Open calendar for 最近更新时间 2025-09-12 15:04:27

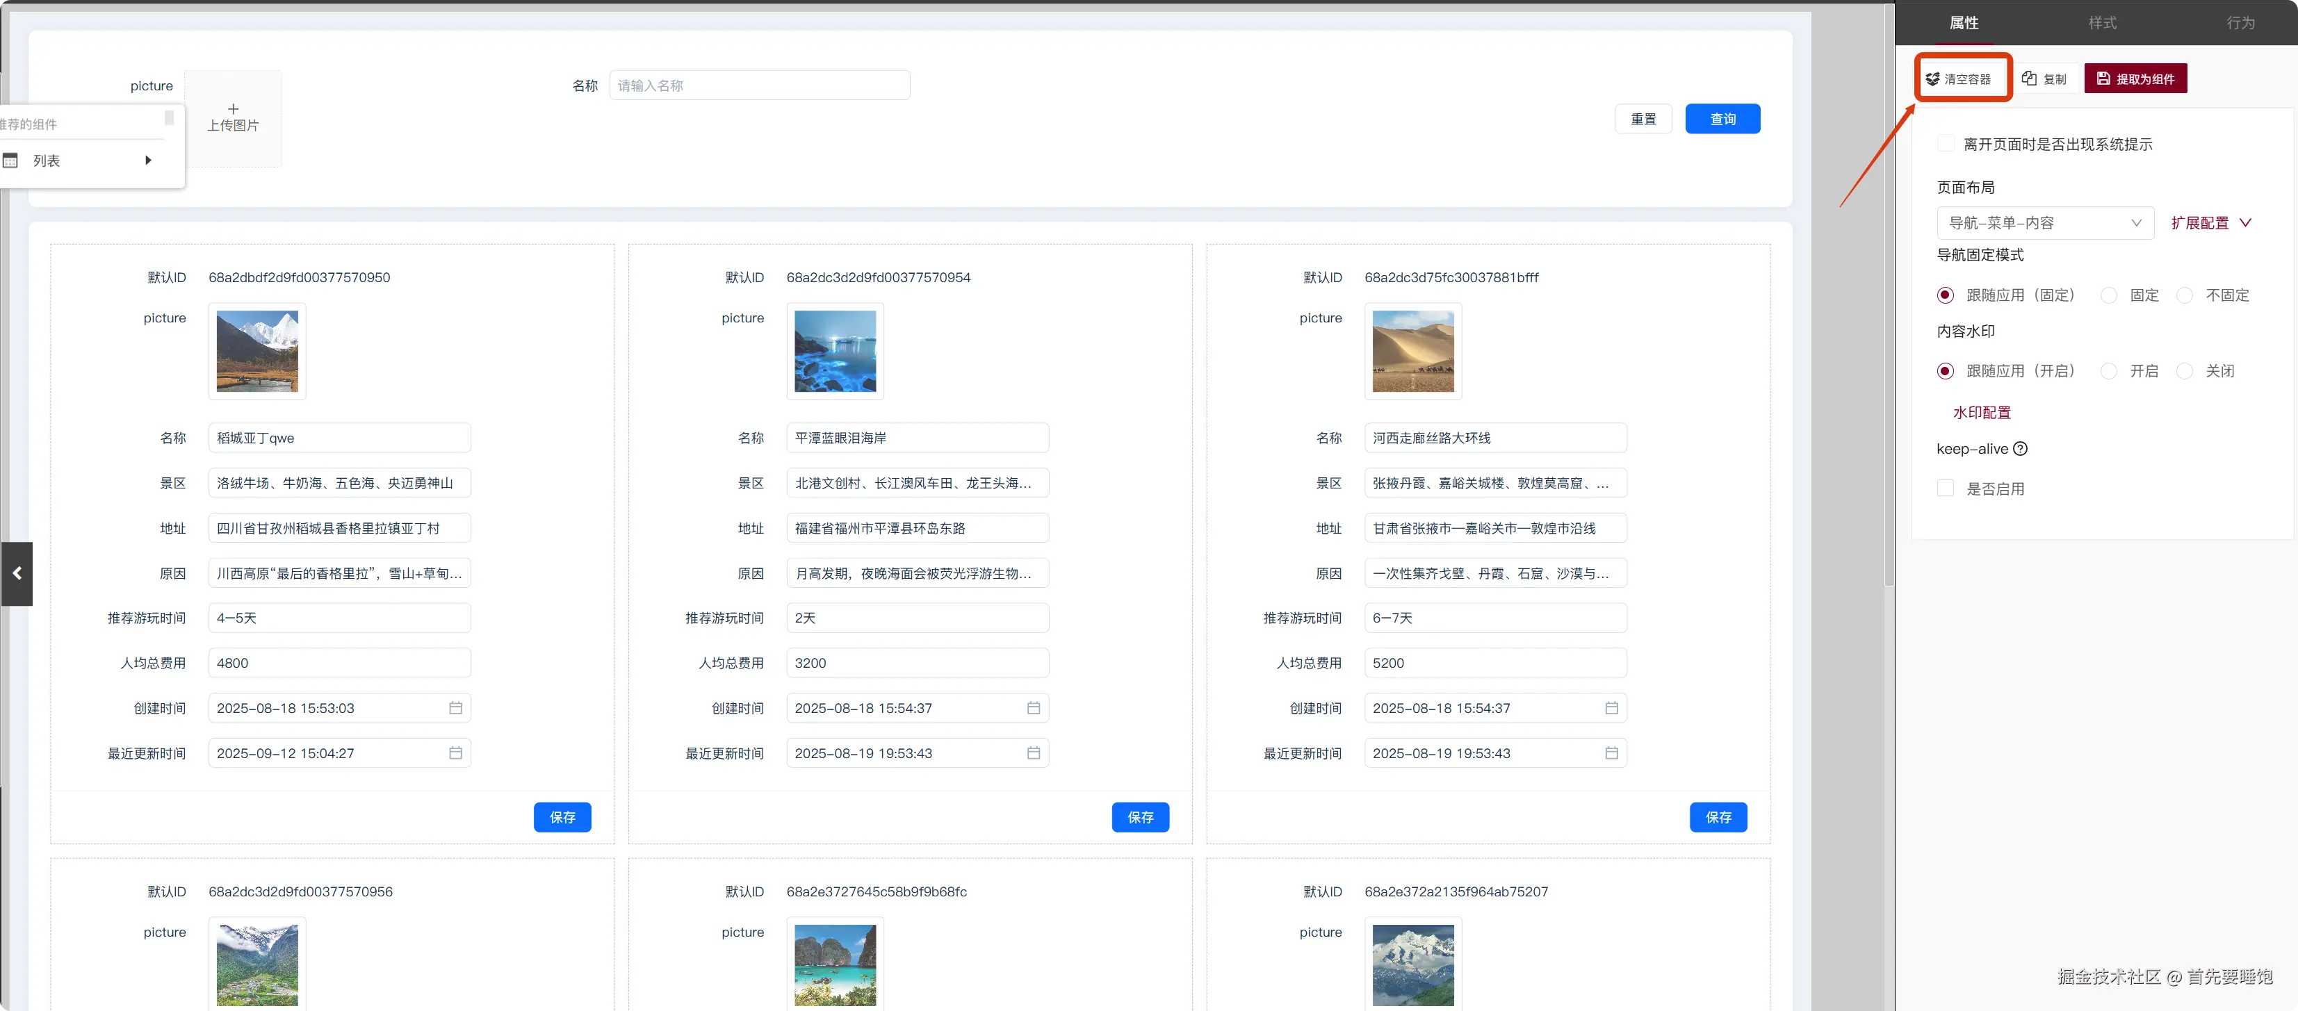tap(455, 753)
